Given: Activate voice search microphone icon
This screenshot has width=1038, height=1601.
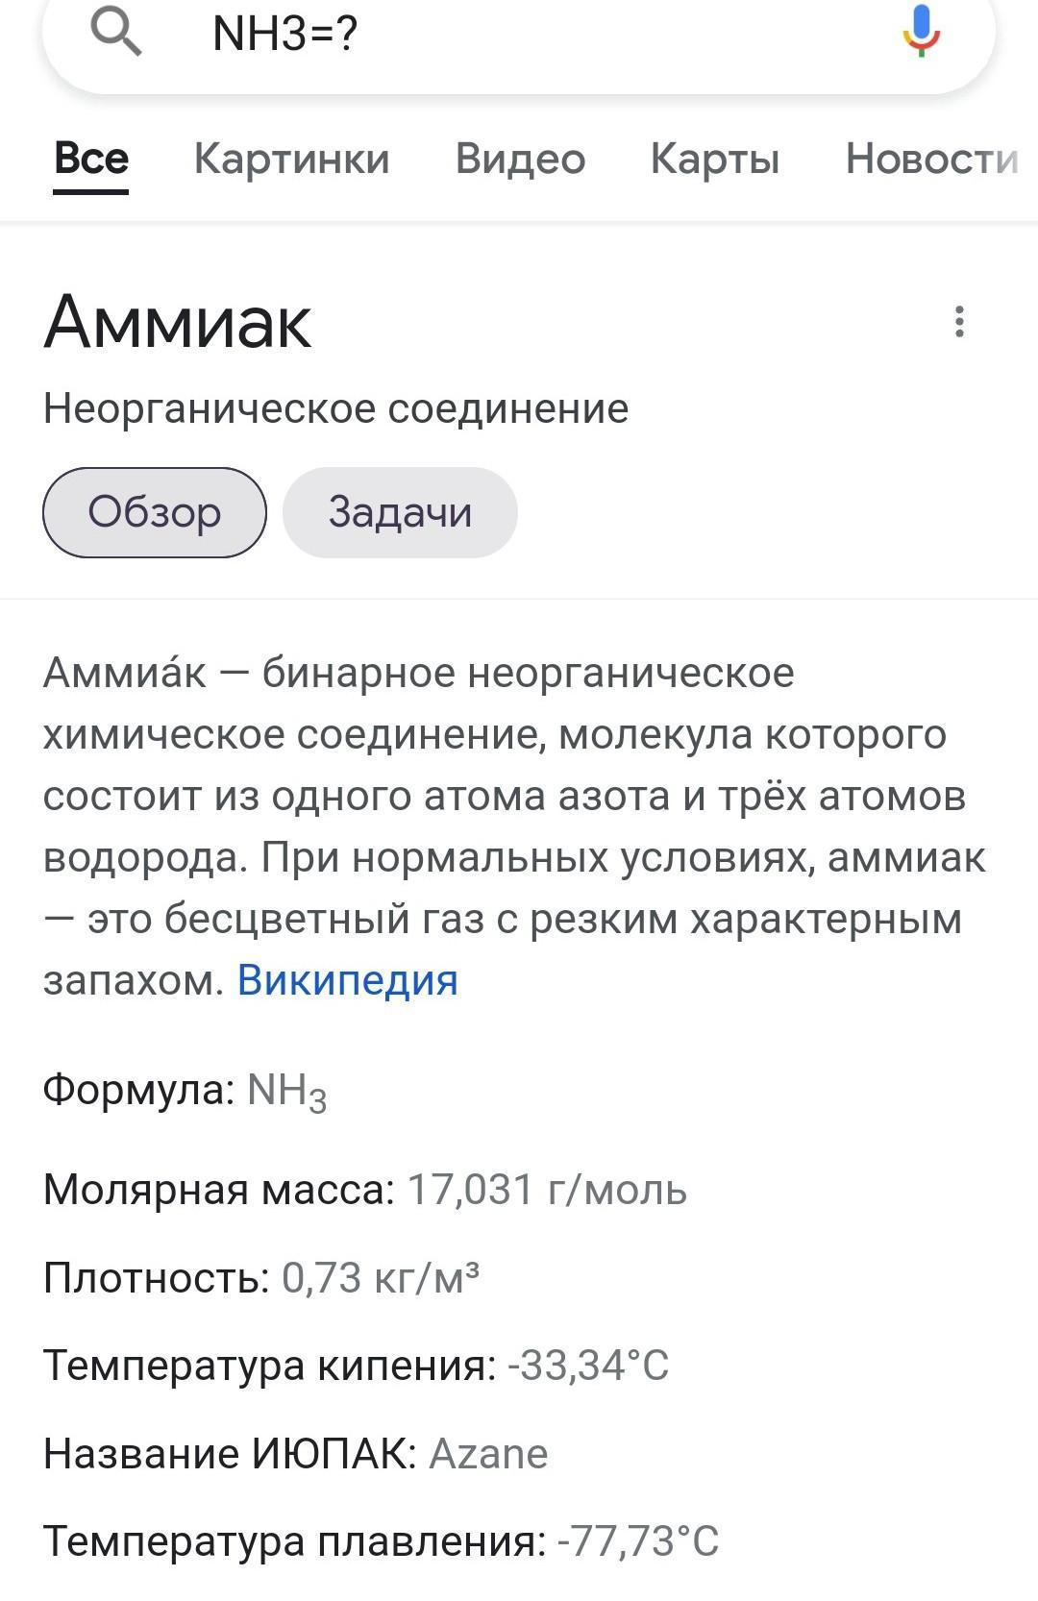Looking at the screenshot, I should point(921,30).
